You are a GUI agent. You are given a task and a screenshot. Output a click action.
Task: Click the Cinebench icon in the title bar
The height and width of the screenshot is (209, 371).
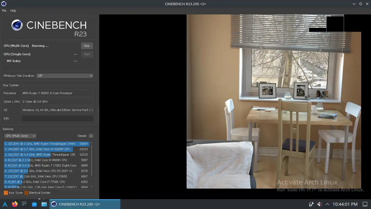pos(4,4)
